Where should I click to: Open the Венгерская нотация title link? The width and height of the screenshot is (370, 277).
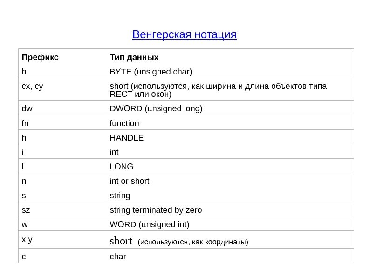click(x=185, y=35)
